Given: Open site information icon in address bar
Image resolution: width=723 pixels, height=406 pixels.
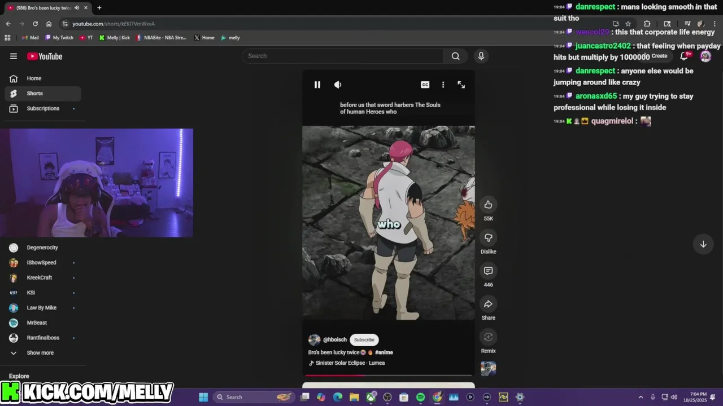Looking at the screenshot, I should pos(66,24).
